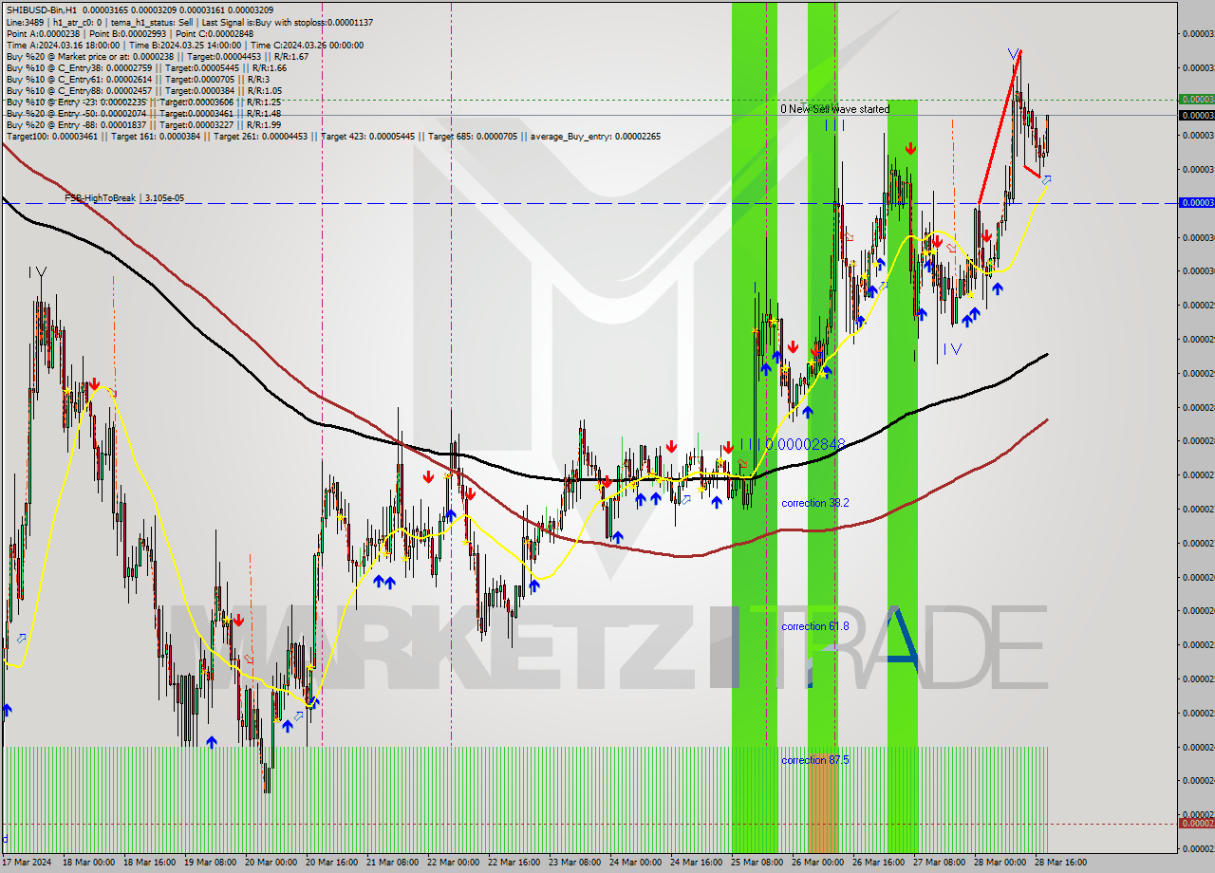Click the hollow blue arrow beside latest candle
The width and height of the screenshot is (1215, 873).
(1046, 179)
